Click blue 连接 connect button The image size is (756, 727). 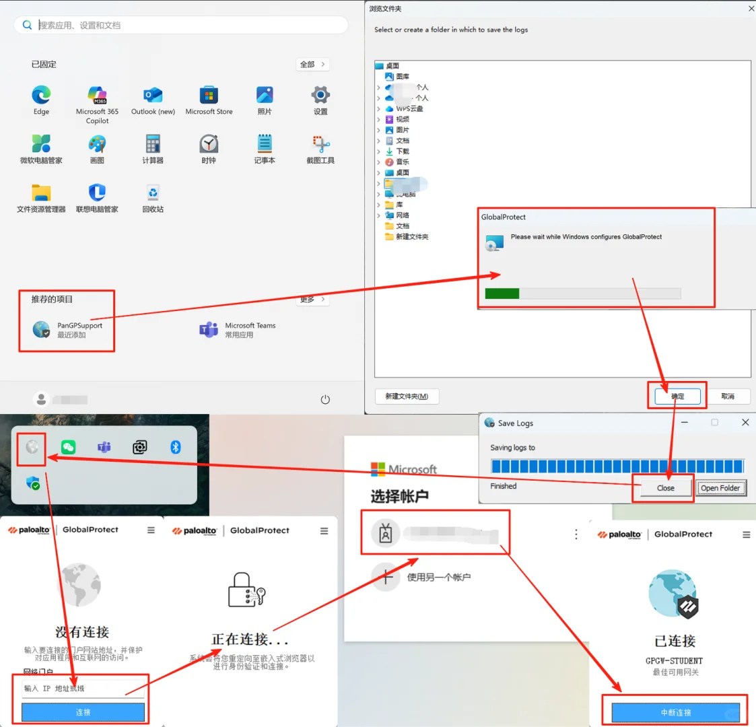coord(83,712)
